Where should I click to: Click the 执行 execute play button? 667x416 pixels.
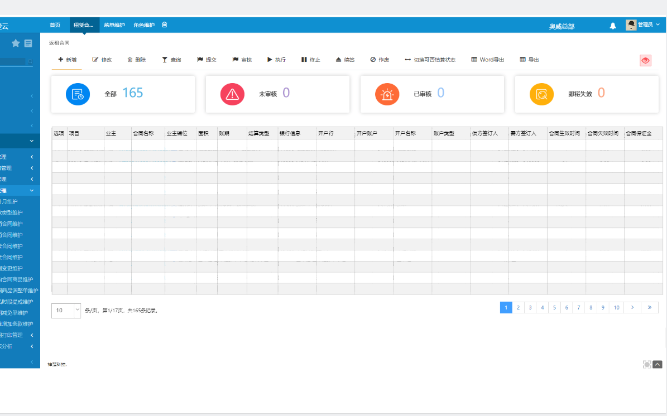(x=276, y=60)
